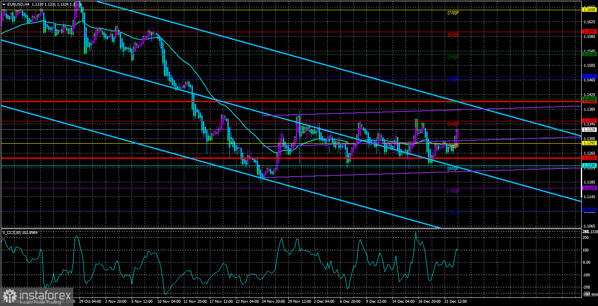Click the current price 1.1329 tag
The image size is (598, 306).
589,129
